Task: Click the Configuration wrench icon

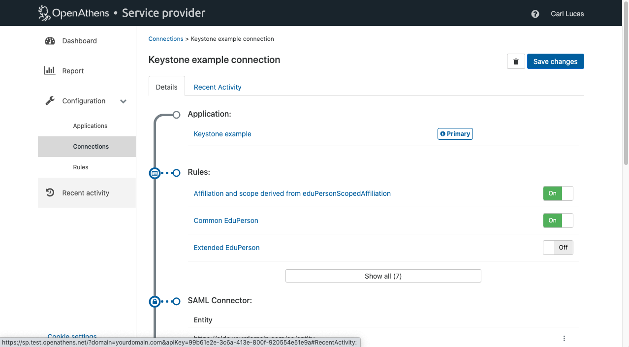Action: (x=50, y=101)
